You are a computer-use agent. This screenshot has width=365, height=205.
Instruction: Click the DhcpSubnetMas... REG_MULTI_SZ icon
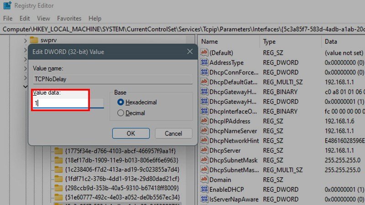204,169
